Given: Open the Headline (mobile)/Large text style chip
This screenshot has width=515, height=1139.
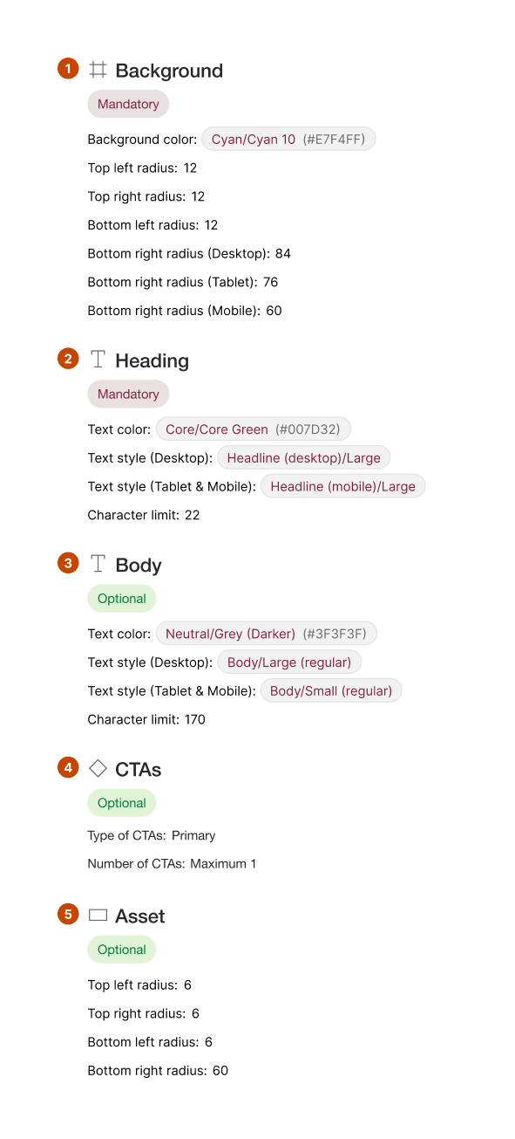Looking at the screenshot, I should 343,486.
